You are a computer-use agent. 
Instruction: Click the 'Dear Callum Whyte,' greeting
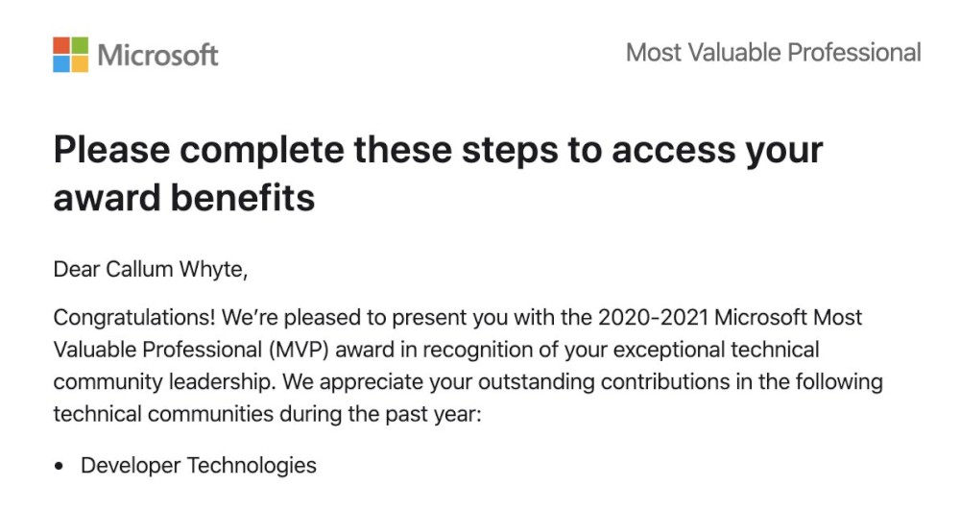(x=151, y=269)
